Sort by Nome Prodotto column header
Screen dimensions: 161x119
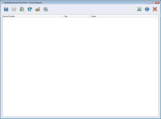pyautogui.click(x=33, y=16)
